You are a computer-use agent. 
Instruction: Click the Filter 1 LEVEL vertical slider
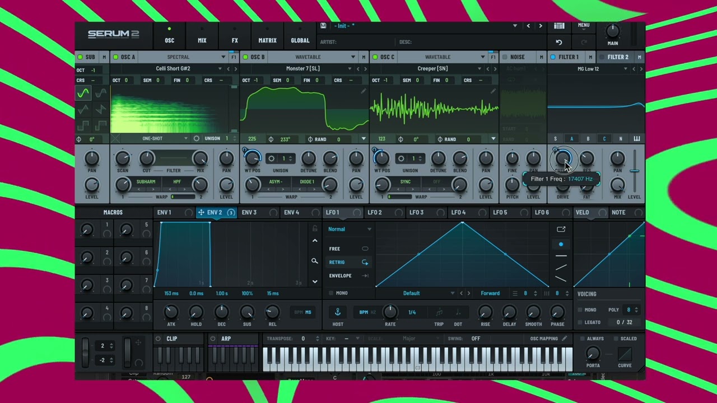pos(634,171)
